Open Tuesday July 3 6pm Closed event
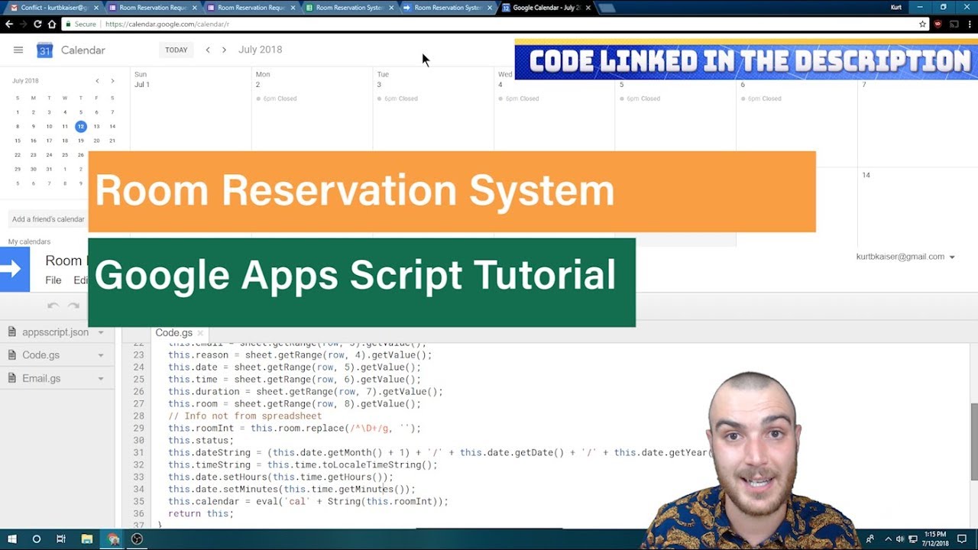The width and height of the screenshot is (978, 550). point(398,99)
